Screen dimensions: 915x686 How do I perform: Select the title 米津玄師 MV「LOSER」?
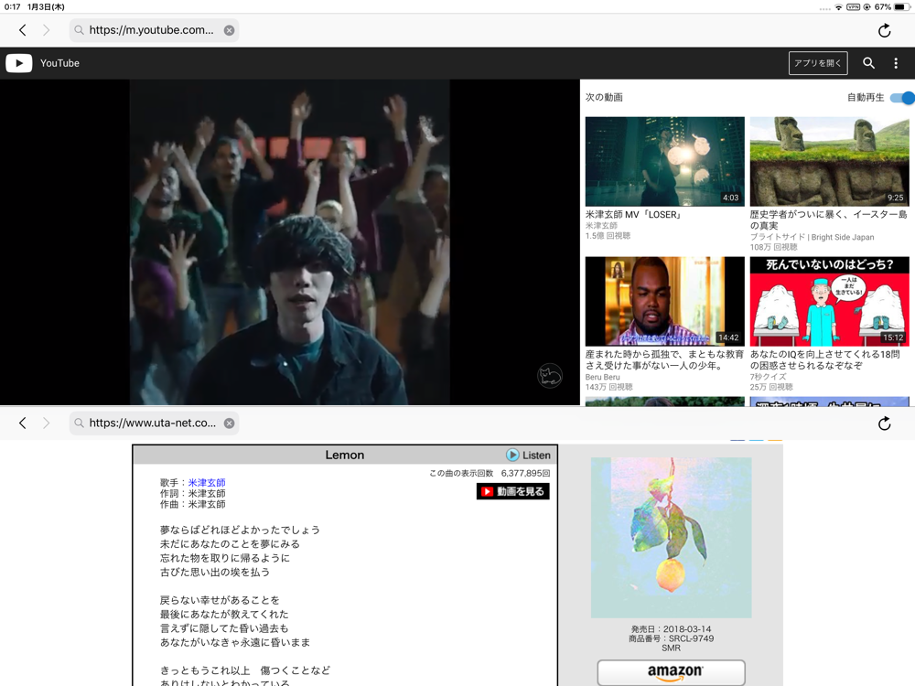(634, 215)
